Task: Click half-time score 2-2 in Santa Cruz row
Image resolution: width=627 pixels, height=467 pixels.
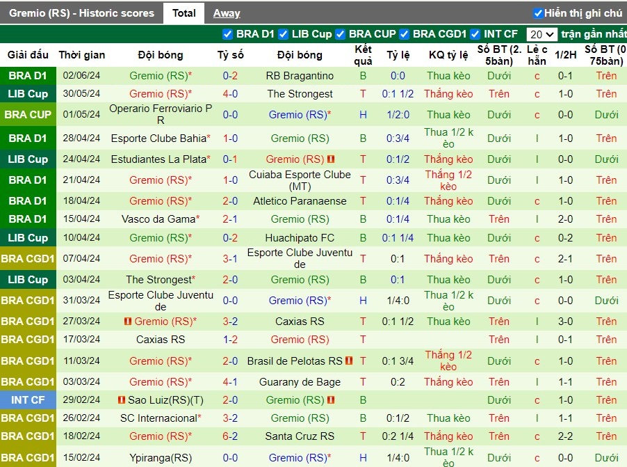Action: tap(565, 436)
